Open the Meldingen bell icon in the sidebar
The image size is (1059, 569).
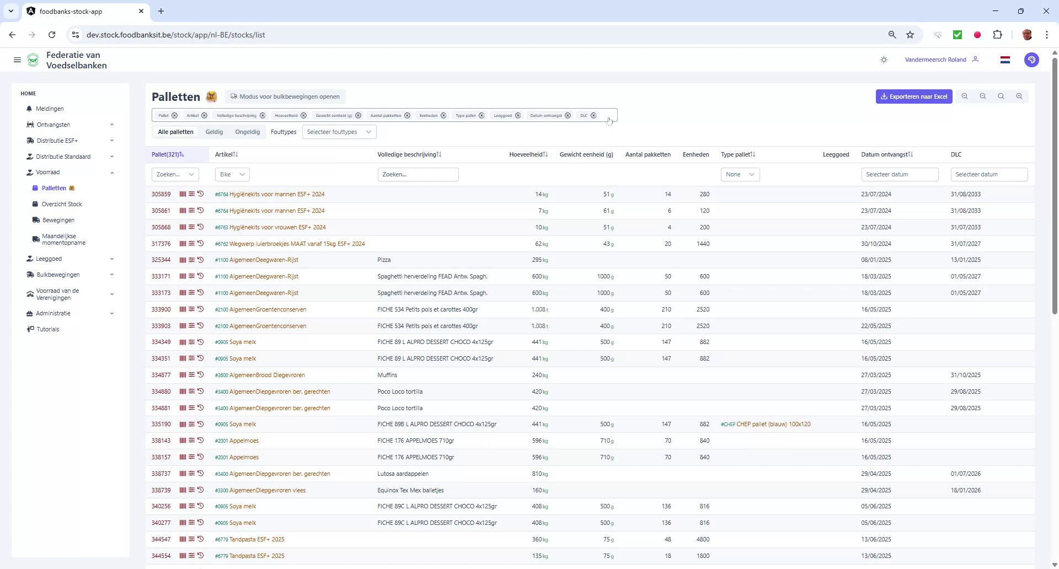[29, 109]
